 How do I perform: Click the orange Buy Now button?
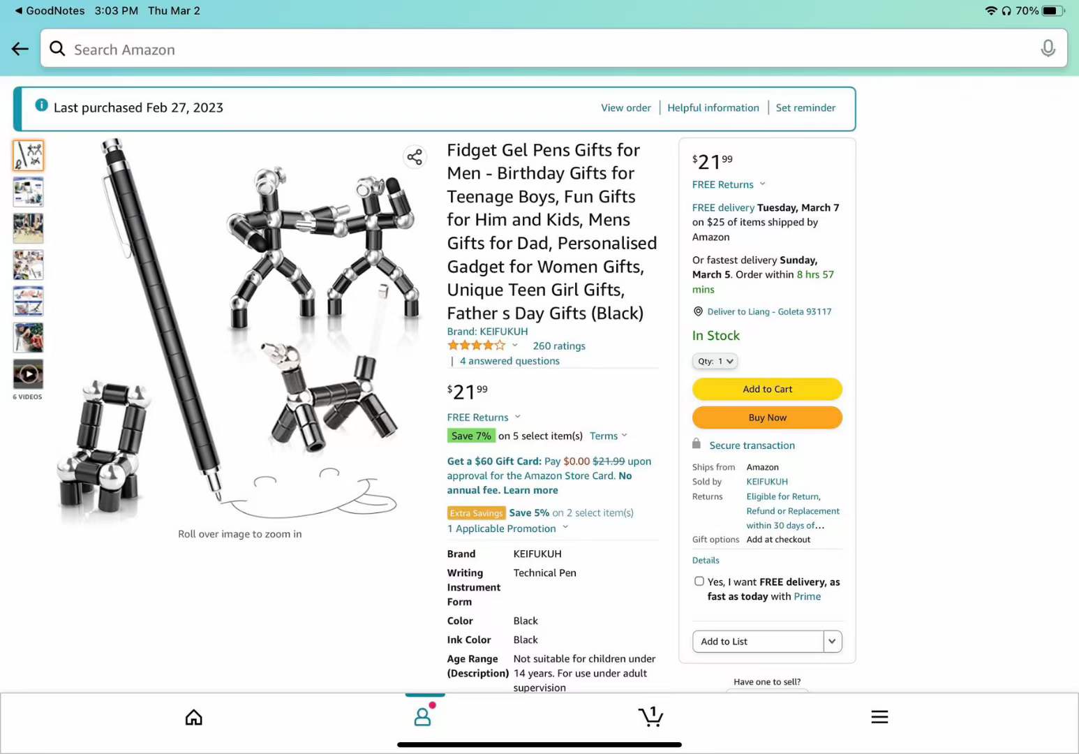(767, 417)
